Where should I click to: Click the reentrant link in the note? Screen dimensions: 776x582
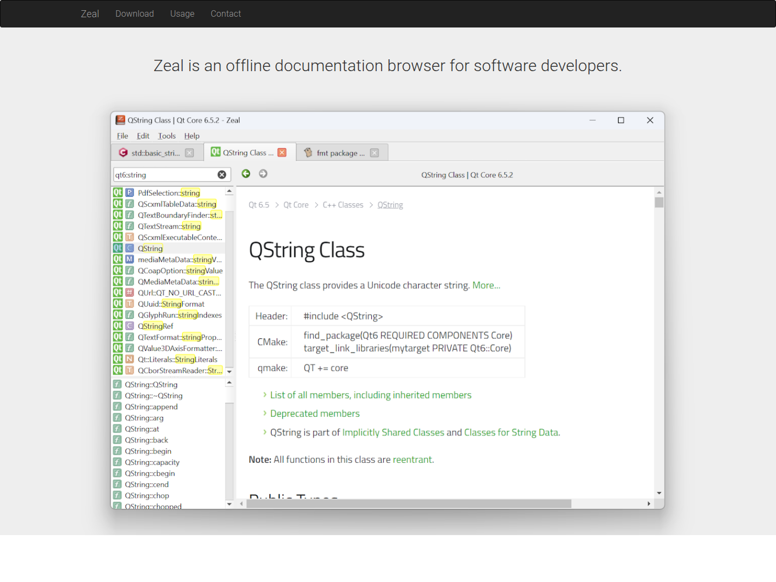click(x=412, y=460)
